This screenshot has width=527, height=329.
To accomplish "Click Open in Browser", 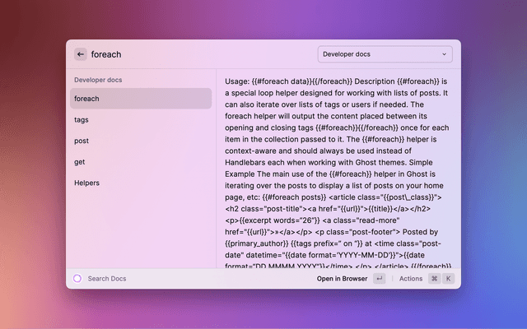I will 342,279.
